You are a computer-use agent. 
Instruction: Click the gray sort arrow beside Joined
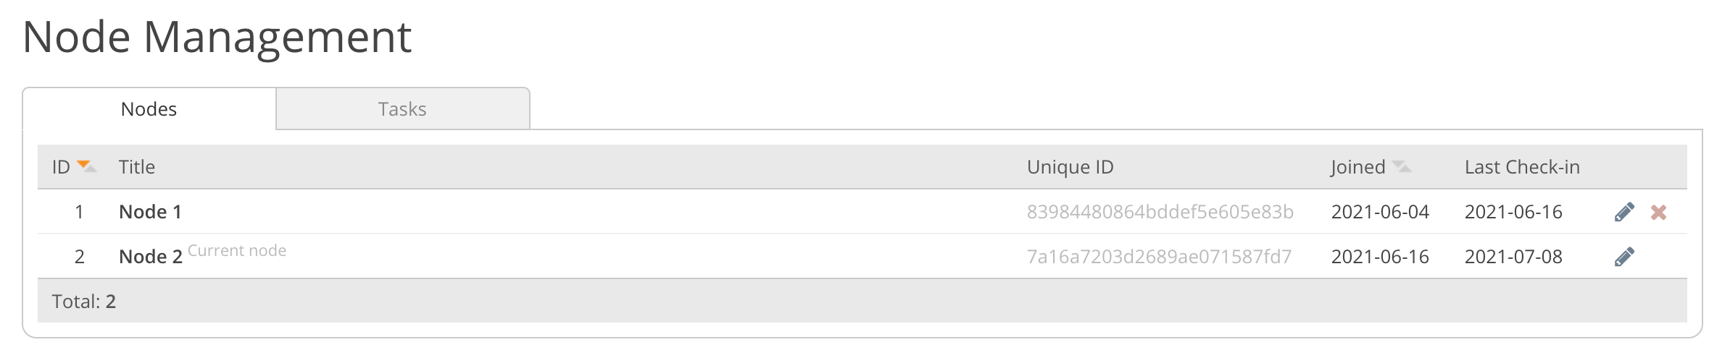(1401, 167)
